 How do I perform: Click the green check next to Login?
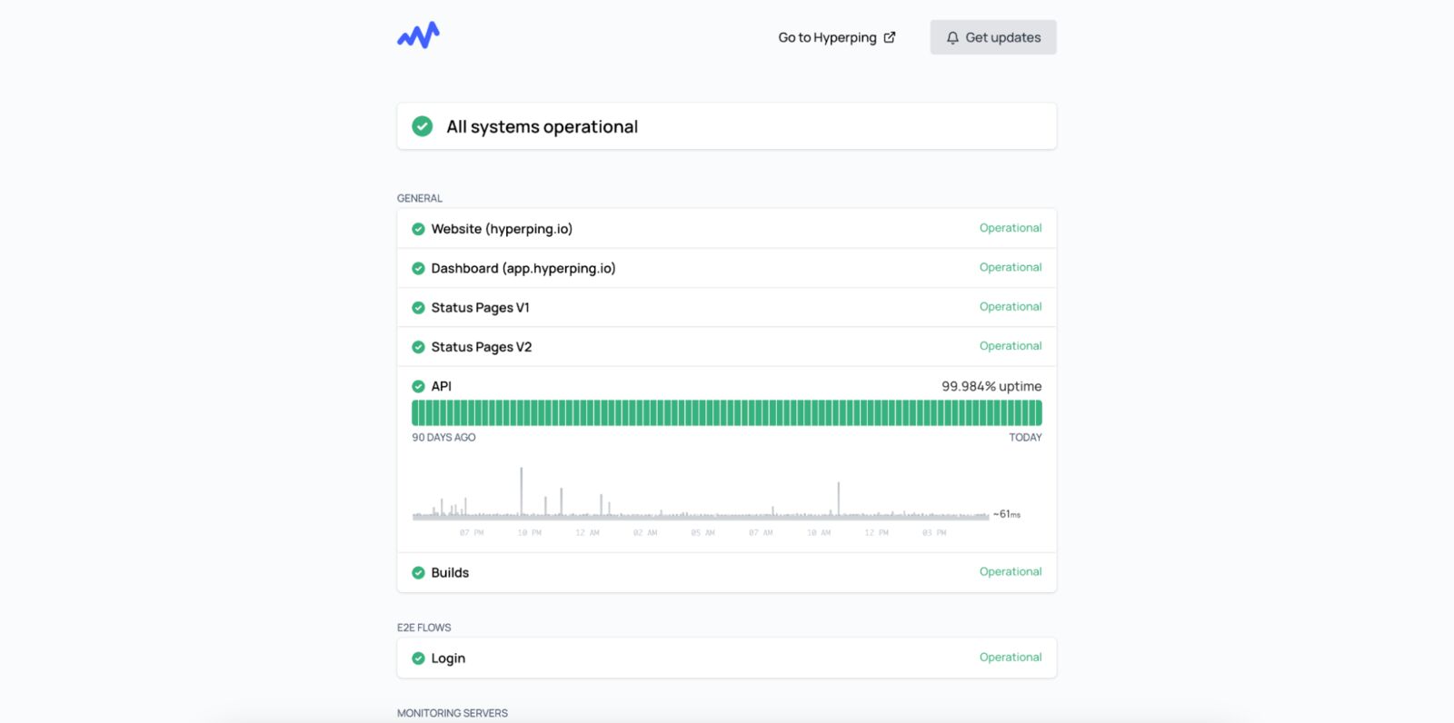[x=418, y=659]
